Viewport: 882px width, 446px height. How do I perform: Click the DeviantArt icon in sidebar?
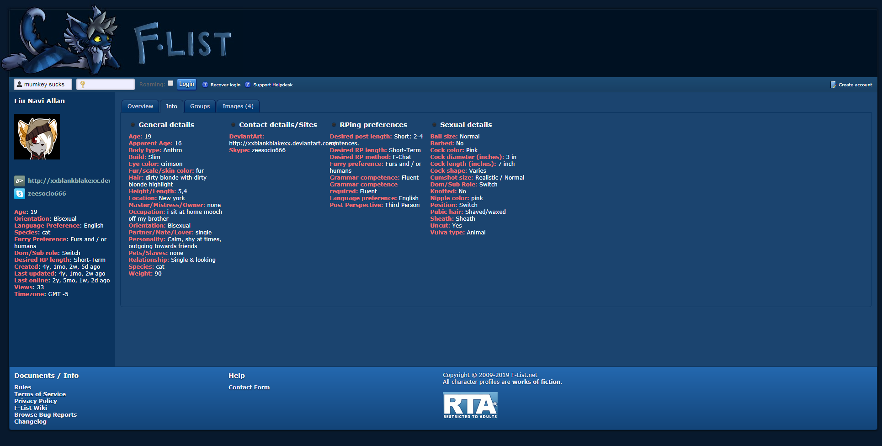coord(20,181)
